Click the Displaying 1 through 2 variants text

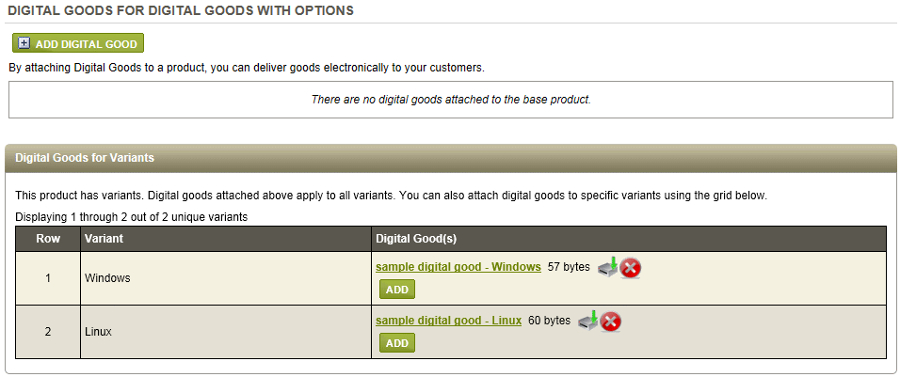pos(132,218)
